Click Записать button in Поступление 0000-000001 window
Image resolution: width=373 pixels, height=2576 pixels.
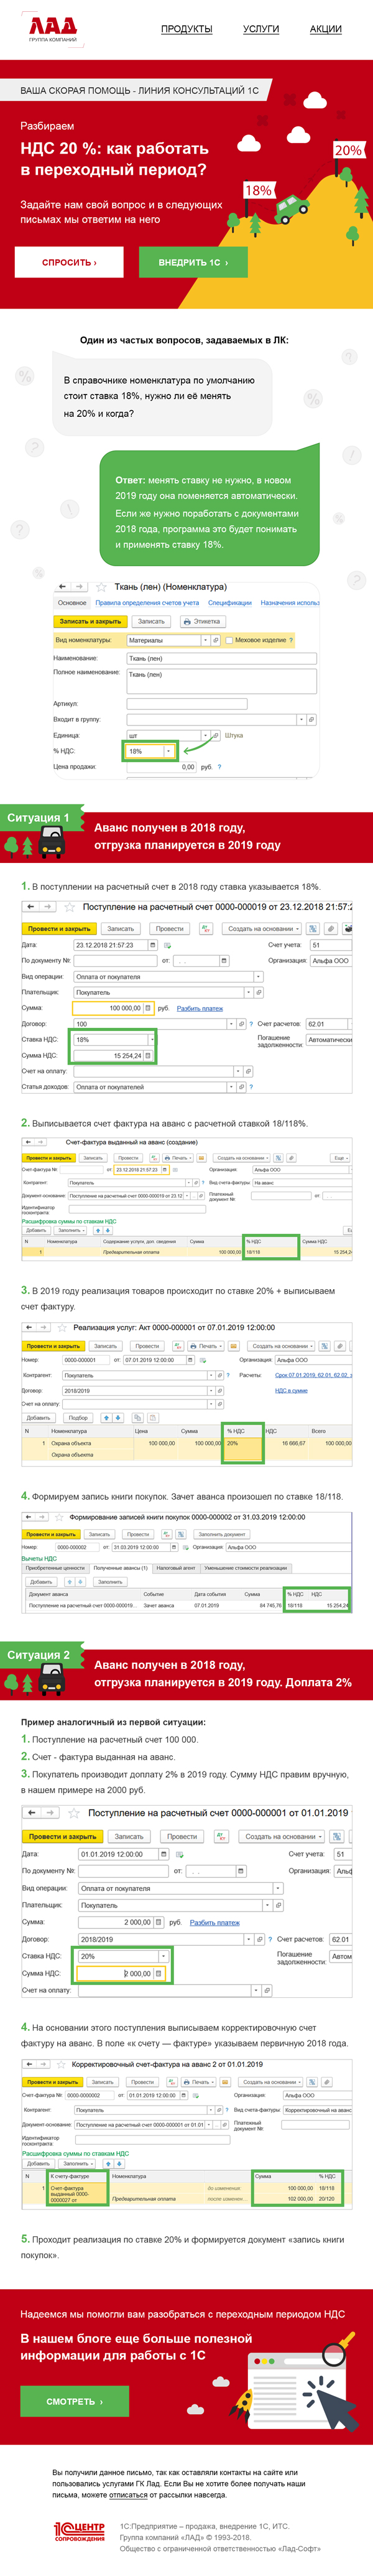click(128, 1836)
